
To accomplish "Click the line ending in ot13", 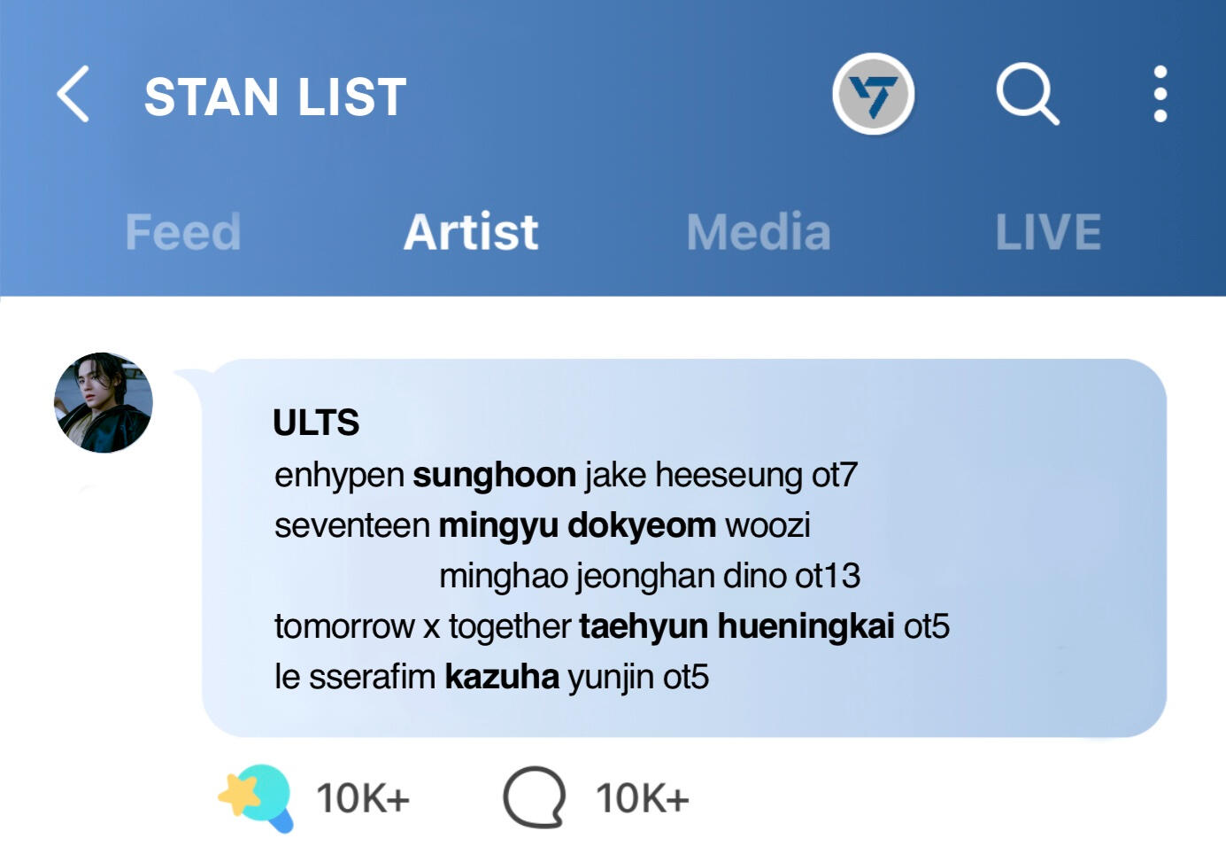I will [x=649, y=576].
